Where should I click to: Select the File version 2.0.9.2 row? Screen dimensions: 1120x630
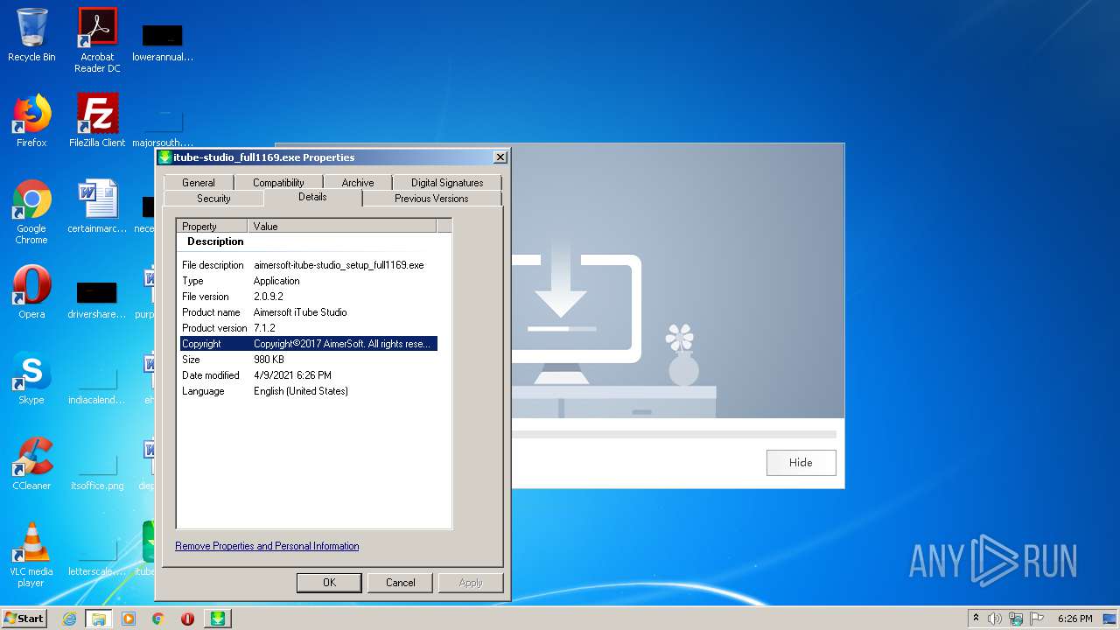click(308, 297)
